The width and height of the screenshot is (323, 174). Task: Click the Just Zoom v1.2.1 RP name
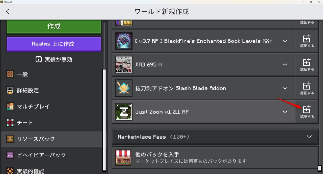click(x=162, y=112)
